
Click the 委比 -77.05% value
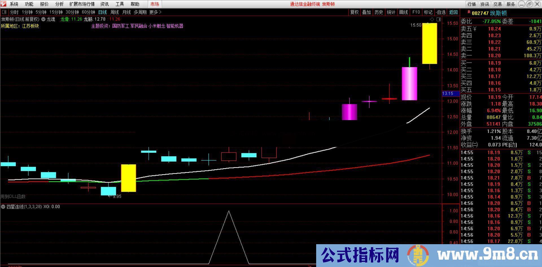pos(491,21)
